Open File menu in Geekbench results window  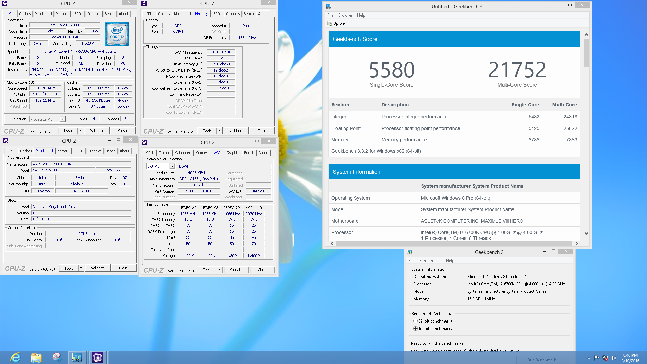pos(330,15)
